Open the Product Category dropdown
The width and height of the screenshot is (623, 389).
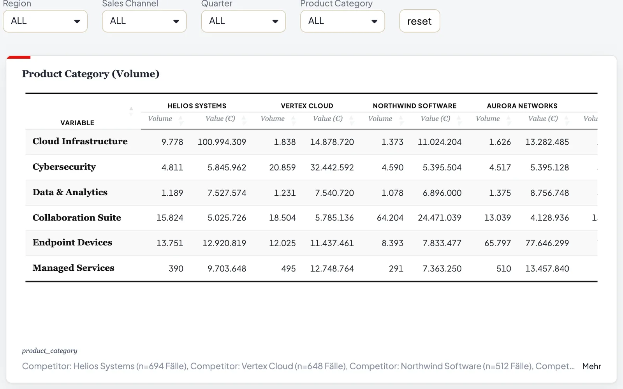tap(342, 21)
